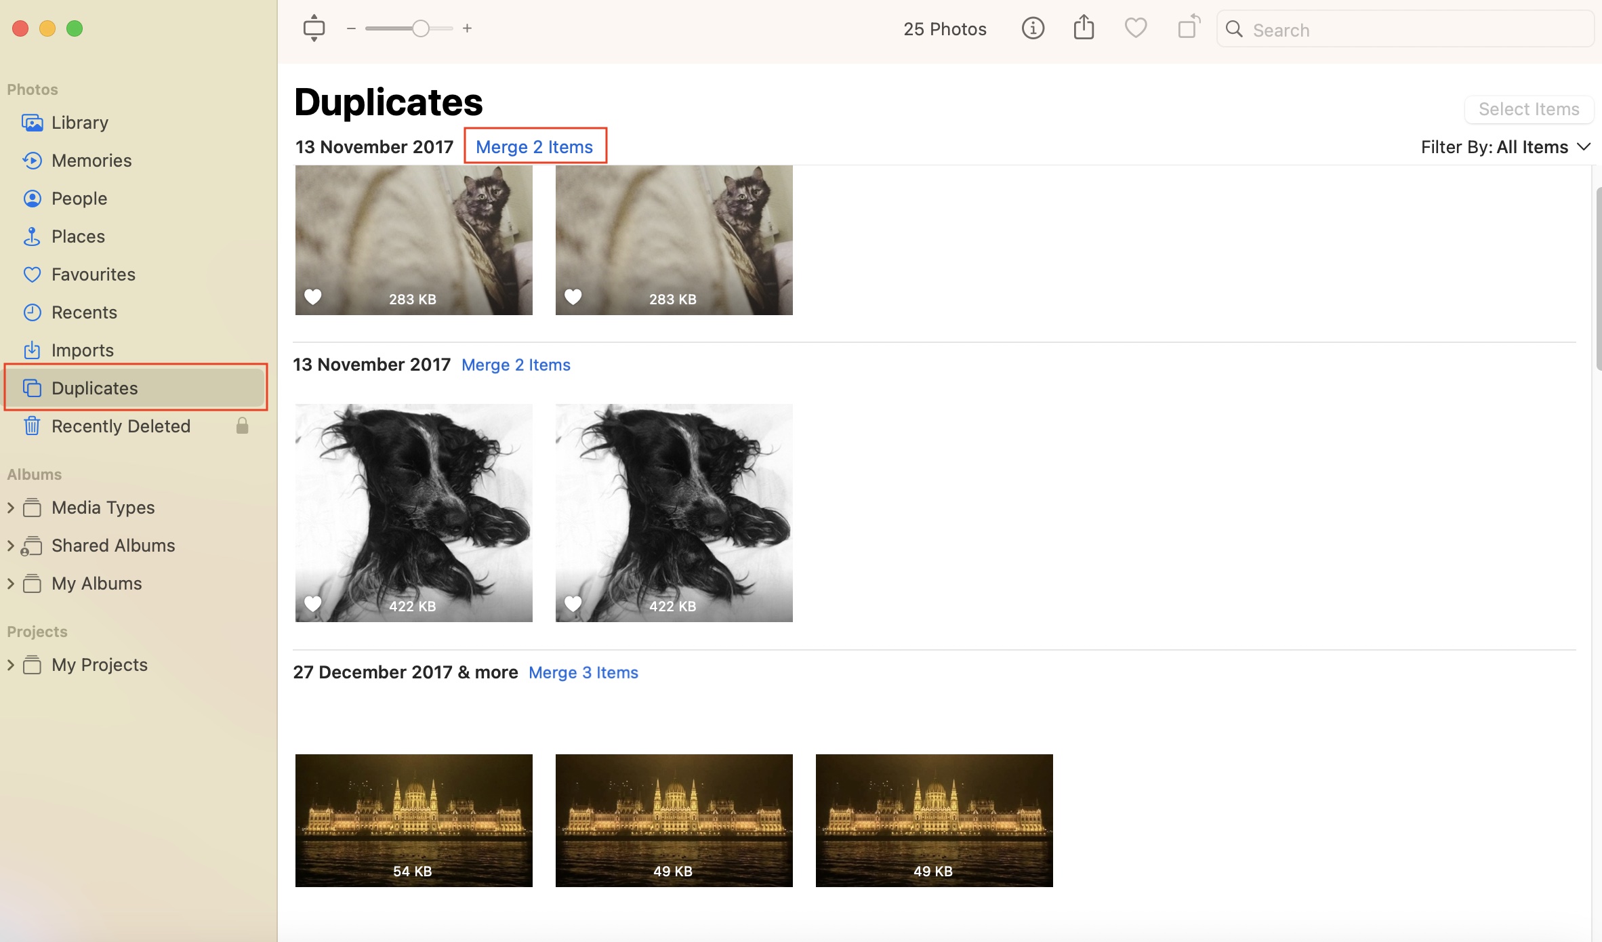The width and height of the screenshot is (1602, 942).
Task: Click the lock icon beside Recently Deleted
Action: coord(242,426)
